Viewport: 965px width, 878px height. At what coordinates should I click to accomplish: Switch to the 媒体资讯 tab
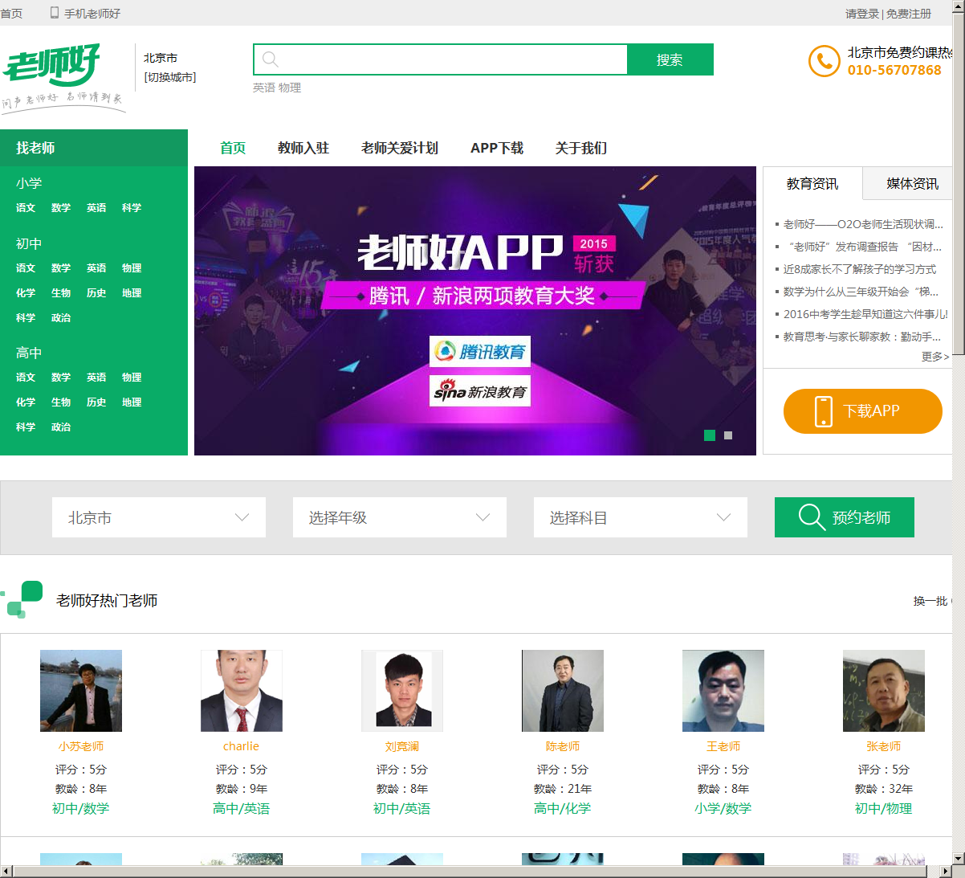pyautogui.click(x=912, y=184)
